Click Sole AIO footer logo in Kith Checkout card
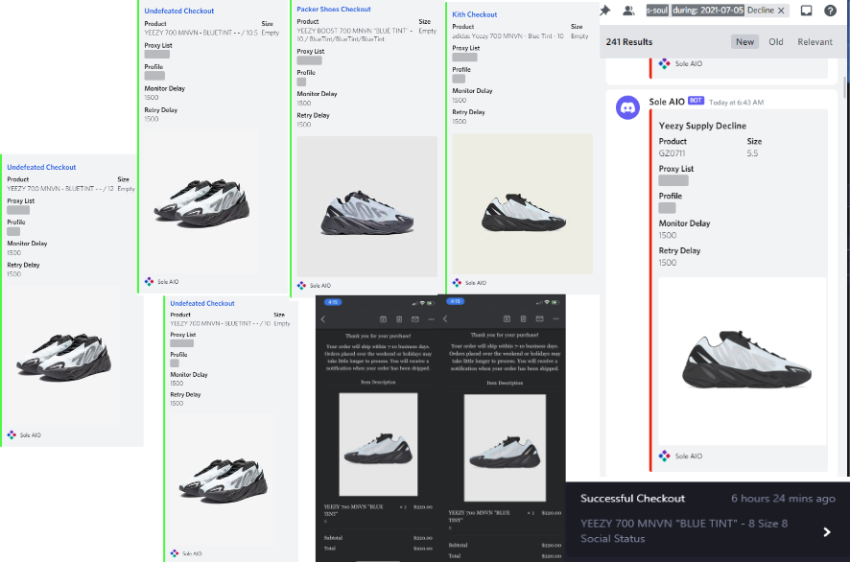The width and height of the screenshot is (850, 562). click(x=457, y=282)
